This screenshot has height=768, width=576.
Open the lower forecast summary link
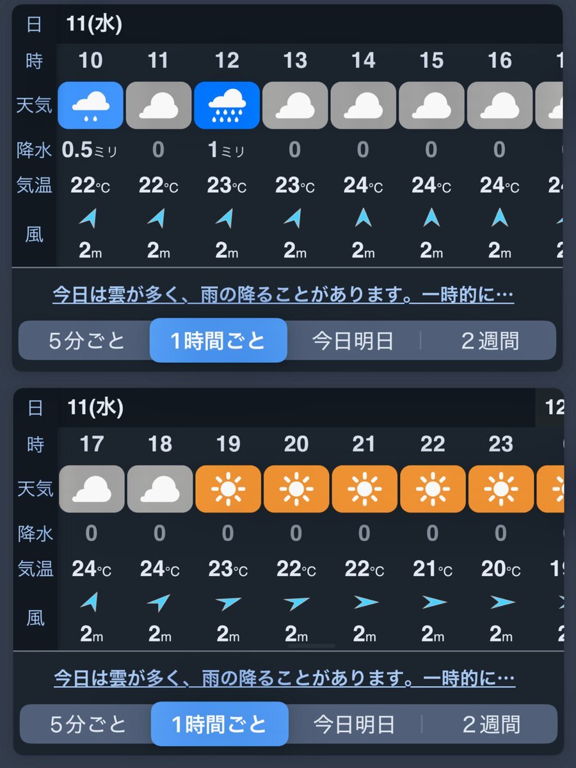pyautogui.click(x=285, y=678)
